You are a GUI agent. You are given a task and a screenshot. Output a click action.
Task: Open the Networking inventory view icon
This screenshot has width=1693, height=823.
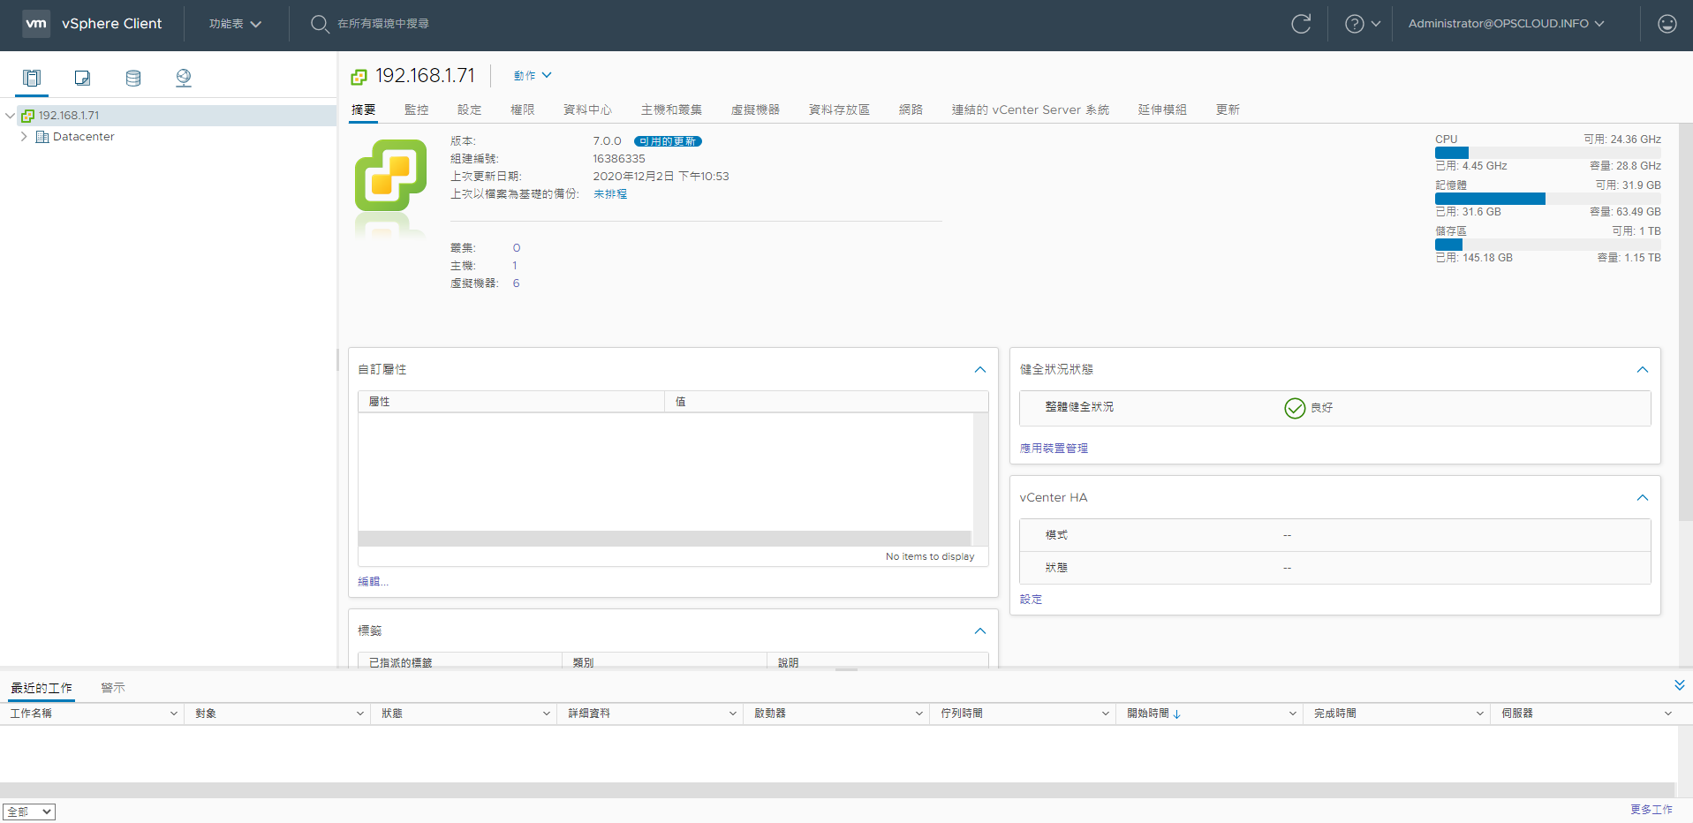click(x=184, y=78)
